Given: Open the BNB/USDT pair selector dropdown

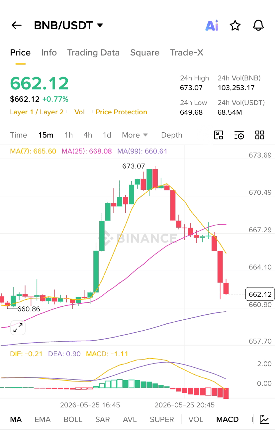Looking at the screenshot, I should (x=68, y=25).
